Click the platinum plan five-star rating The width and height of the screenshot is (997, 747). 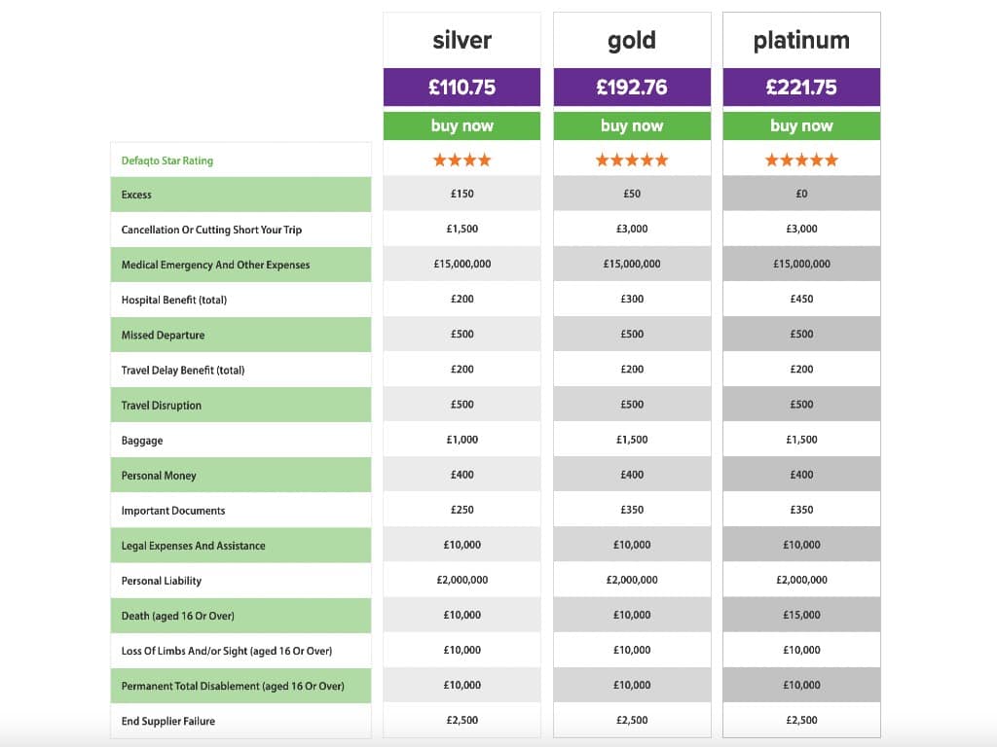point(801,160)
